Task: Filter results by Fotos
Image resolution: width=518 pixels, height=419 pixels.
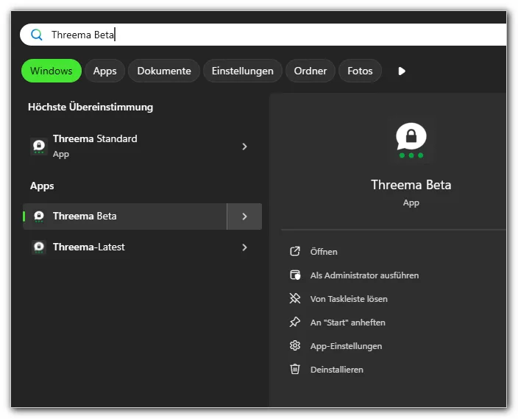Action: (x=360, y=71)
